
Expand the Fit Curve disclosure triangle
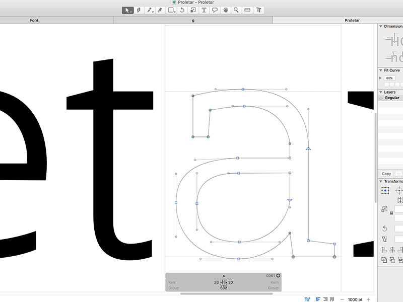(379, 78)
